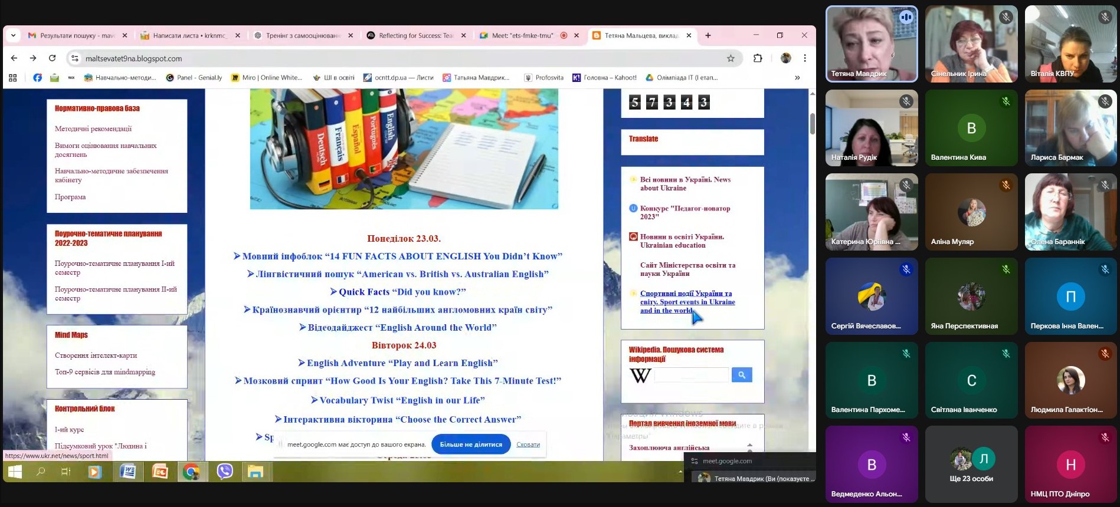Select Тетяна Мавдрик's video tile
Screen dimensions: 1120x507
click(872, 44)
